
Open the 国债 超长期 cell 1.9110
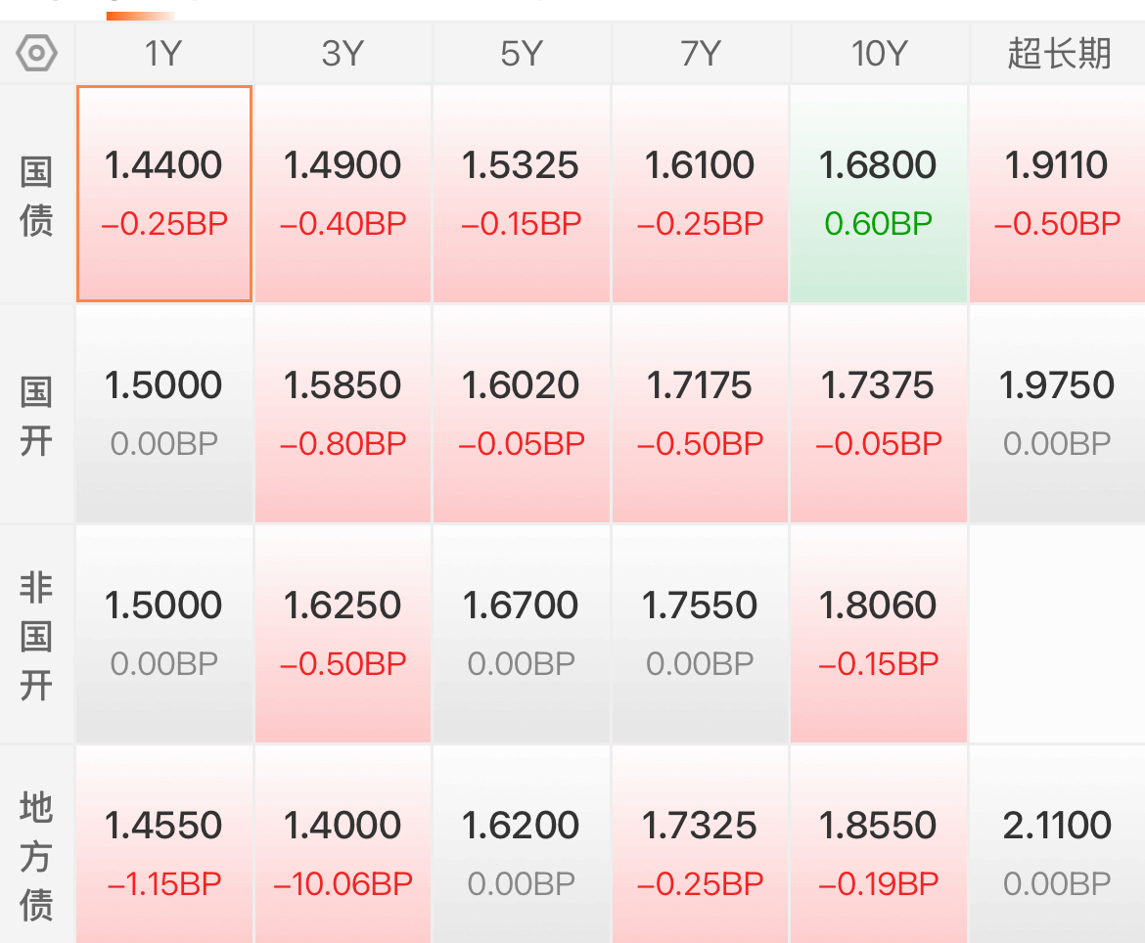tap(1057, 194)
